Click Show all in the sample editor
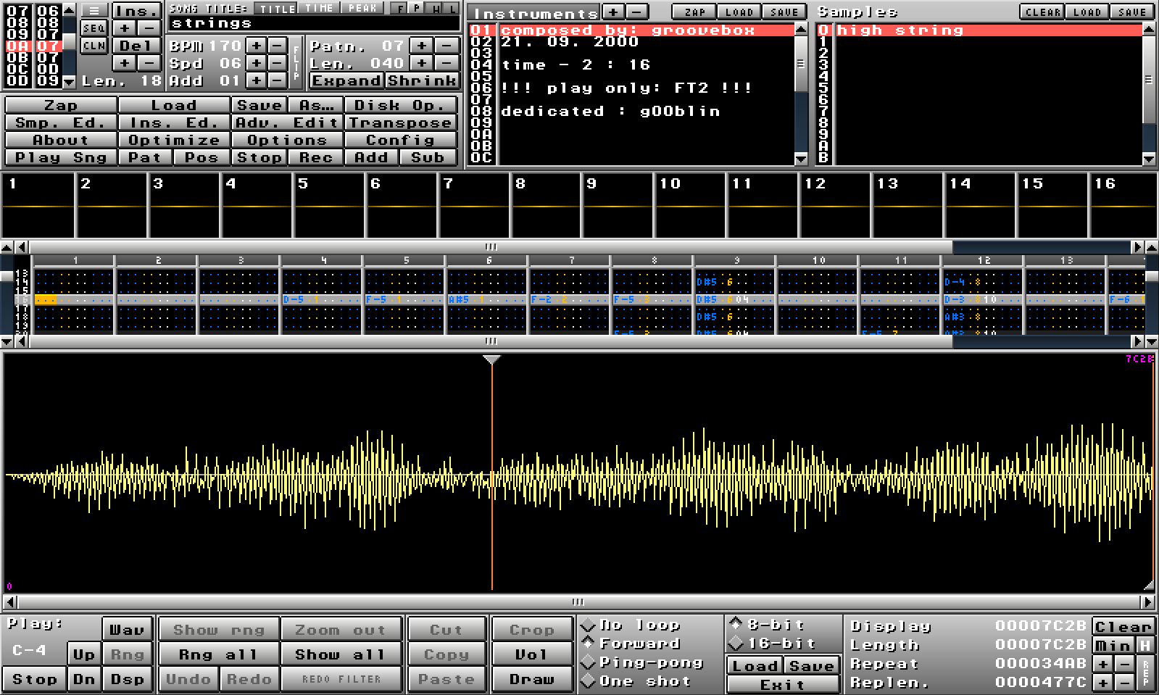This screenshot has height=695, width=1159. click(x=340, y=654)
